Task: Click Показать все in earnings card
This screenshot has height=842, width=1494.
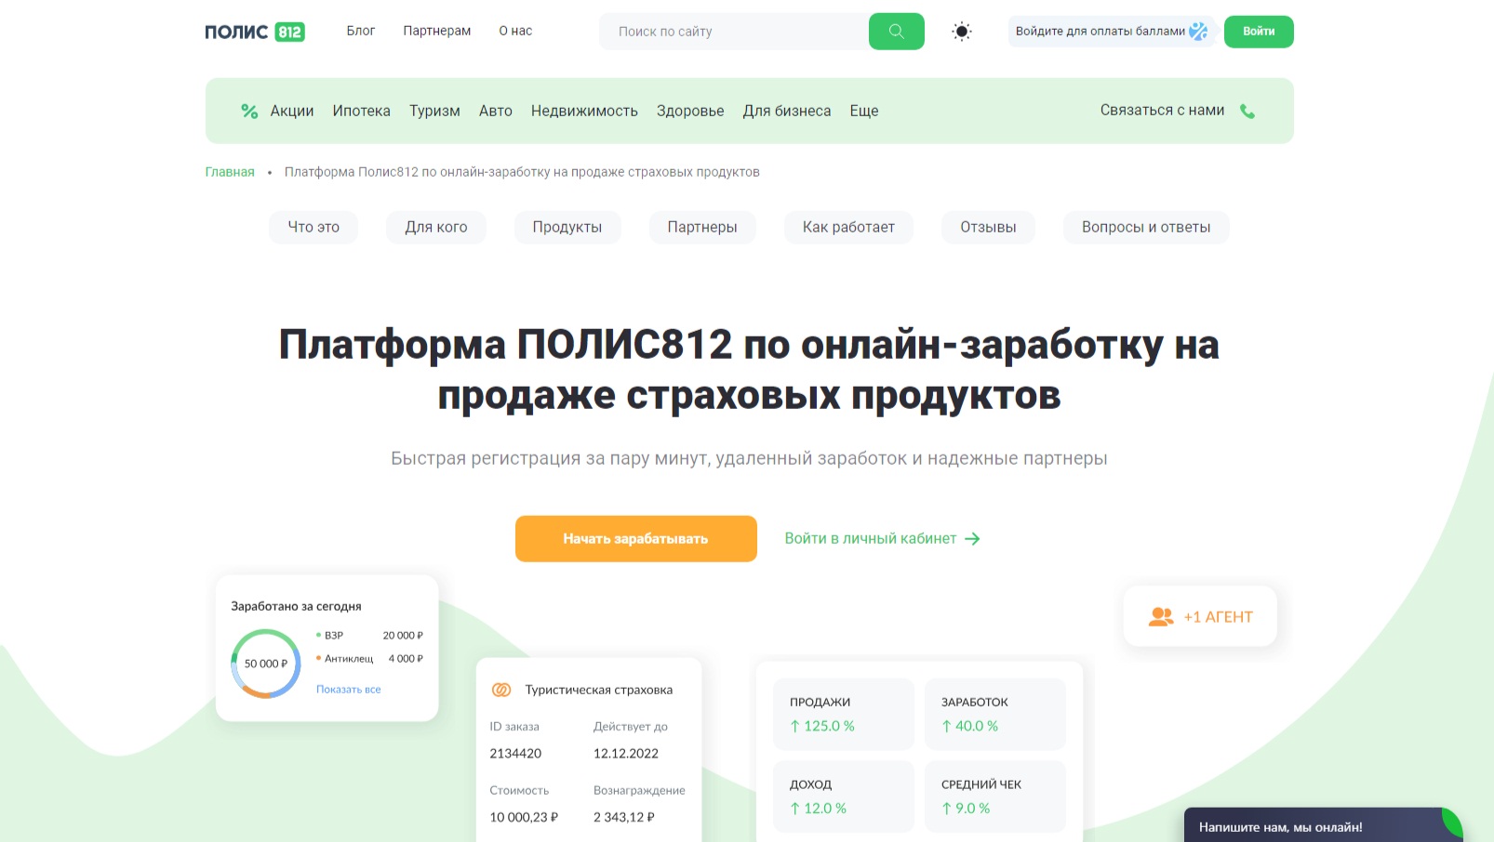Action: (x=349, y=690)
